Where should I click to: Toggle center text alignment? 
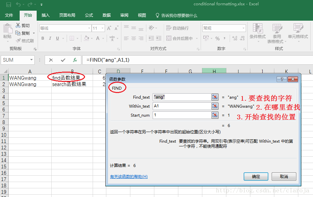pyautogui.click(x=134, y=38)
